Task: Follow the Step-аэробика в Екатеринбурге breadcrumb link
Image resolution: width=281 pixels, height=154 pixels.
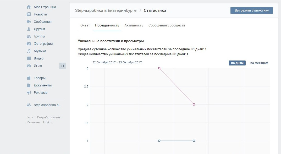Action: point(106,10)
